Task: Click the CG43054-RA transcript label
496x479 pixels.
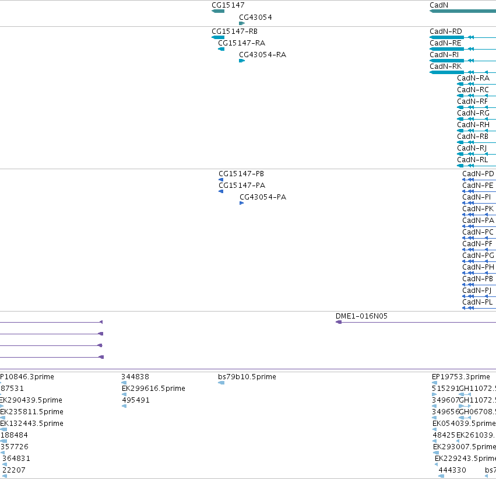Action: pos(262,55)
